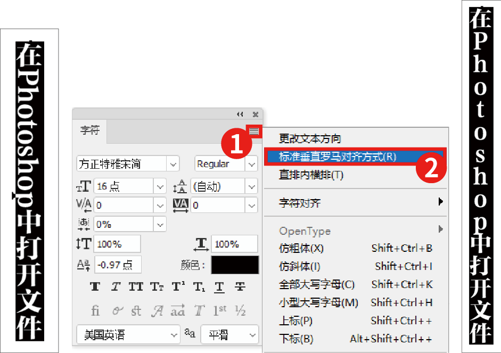Screen dimensions: 501x353
Task: Click the baseline shift field showing -0.97 点
Action: point(117,265)
